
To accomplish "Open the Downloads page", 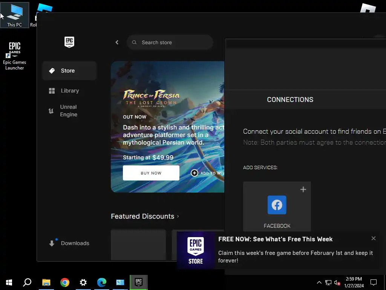I will pyautogui.click(x=69, y=243).
